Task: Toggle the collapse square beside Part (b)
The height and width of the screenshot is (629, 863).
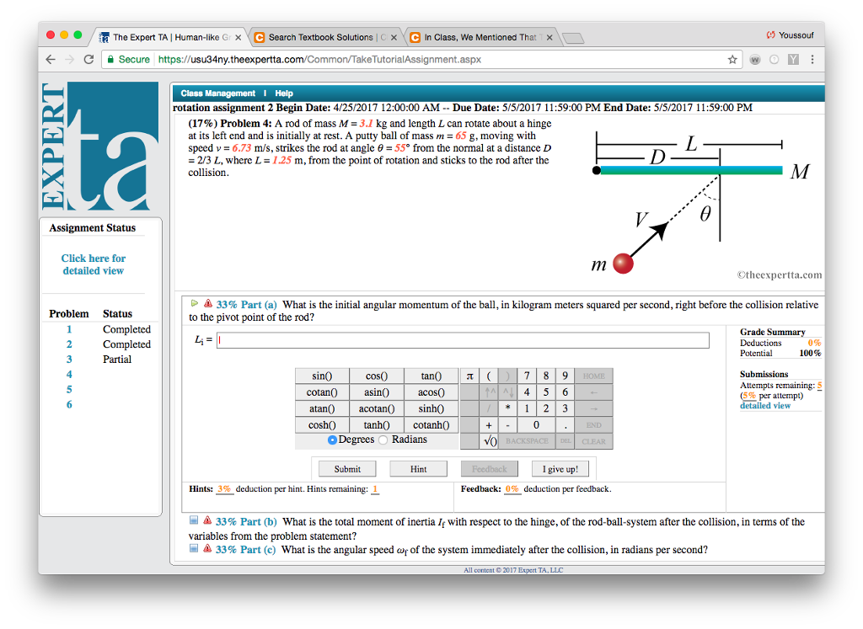Action: point(194,521)
